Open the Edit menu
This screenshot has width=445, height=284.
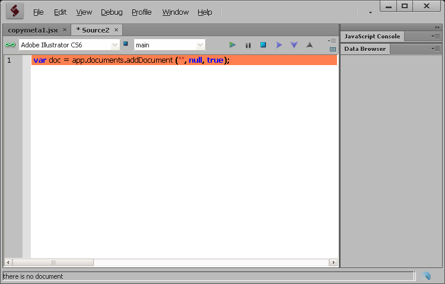click(60, 12)
